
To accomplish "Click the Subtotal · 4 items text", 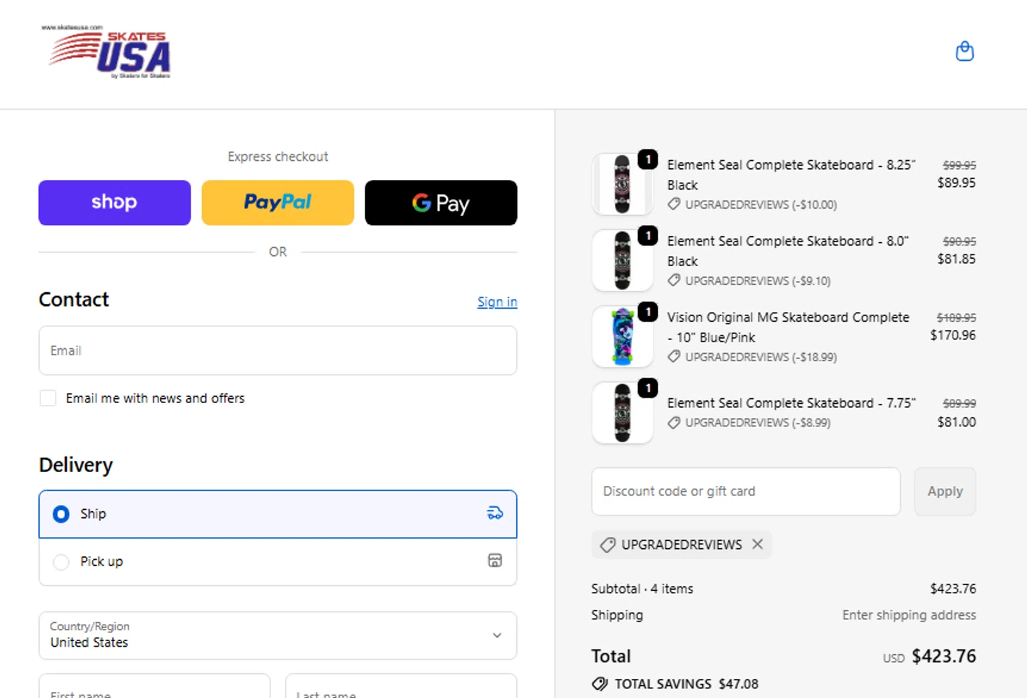I will [642, 589].
